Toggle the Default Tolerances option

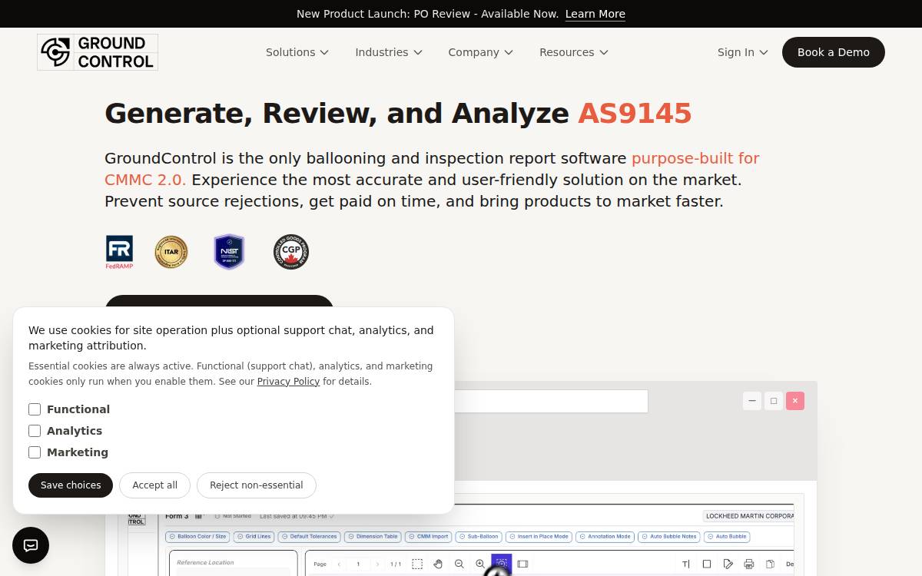[309, 537]
